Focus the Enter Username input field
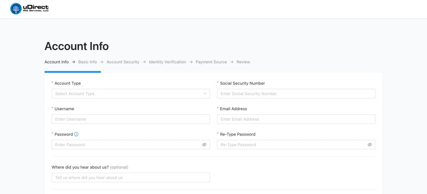Image resolution: width=427 pixels, height=194 pixels. tap(131, 119)
